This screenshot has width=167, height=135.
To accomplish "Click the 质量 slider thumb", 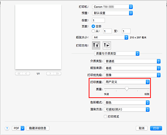I will (x=127, y=89).
